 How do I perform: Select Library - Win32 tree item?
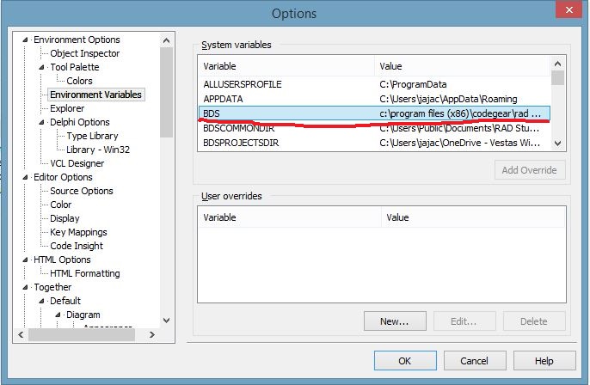coord(97,150)
